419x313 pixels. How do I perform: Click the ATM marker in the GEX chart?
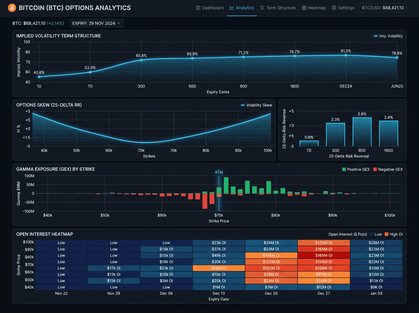[219, 172]
